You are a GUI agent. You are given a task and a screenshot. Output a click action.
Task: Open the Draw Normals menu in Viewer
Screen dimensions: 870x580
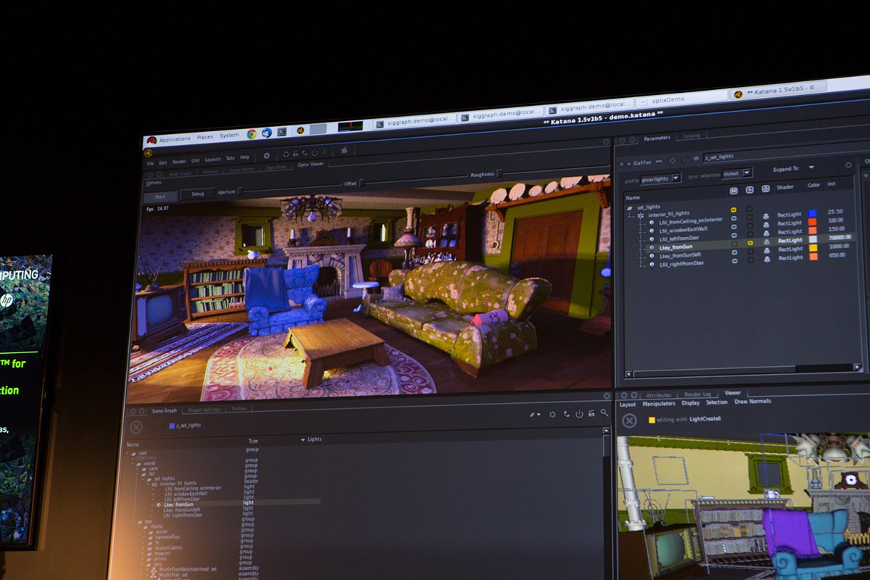tap(753, 402)
